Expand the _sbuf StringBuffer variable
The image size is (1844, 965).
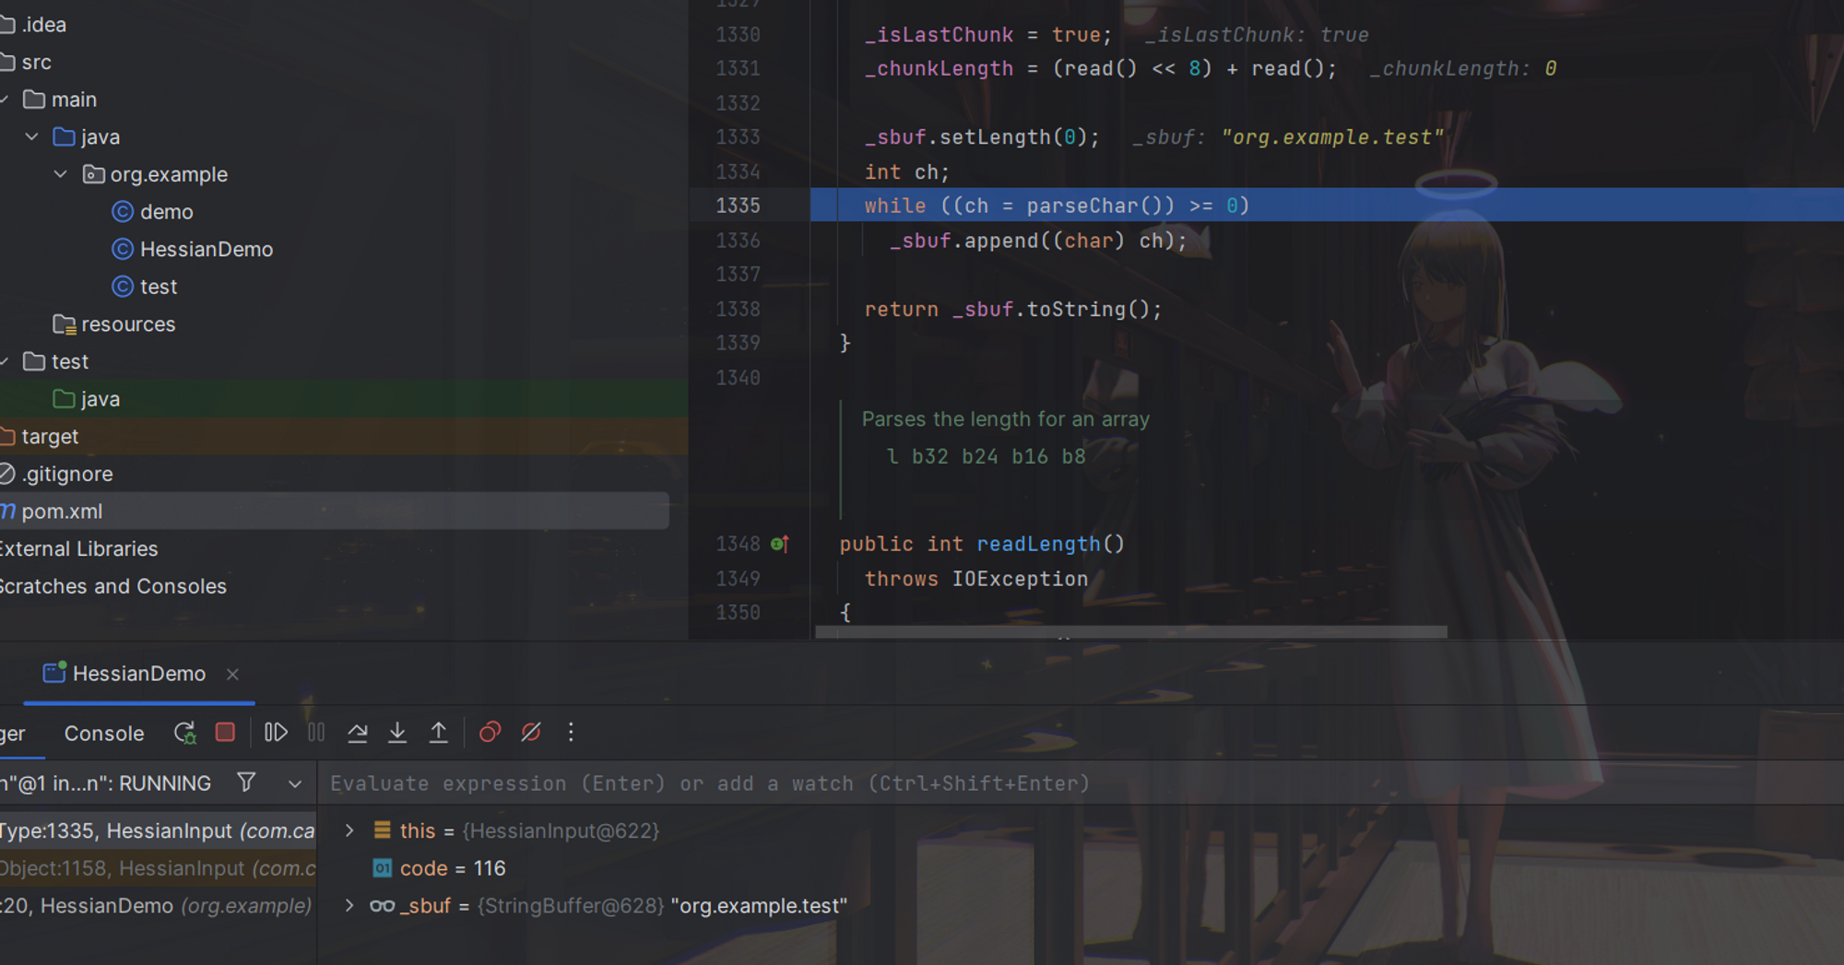pyautogui.click(x=349, y=906)
